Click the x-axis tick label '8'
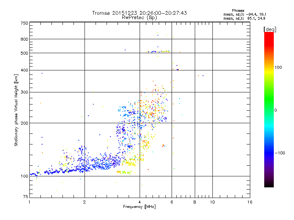Image resolution: width=294 pixels, height=220 pixels. [195, 202]
